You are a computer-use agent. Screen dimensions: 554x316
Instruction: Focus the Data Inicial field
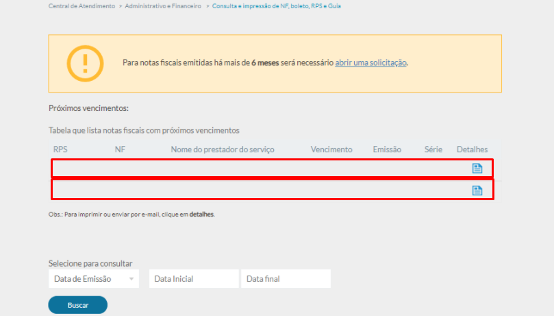click(192, 279)
